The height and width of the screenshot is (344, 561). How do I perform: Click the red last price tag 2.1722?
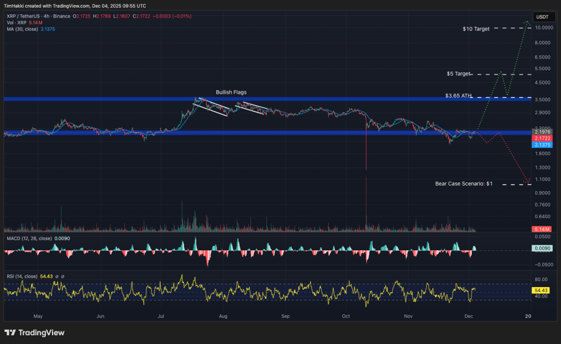click(x=543, y=139)
